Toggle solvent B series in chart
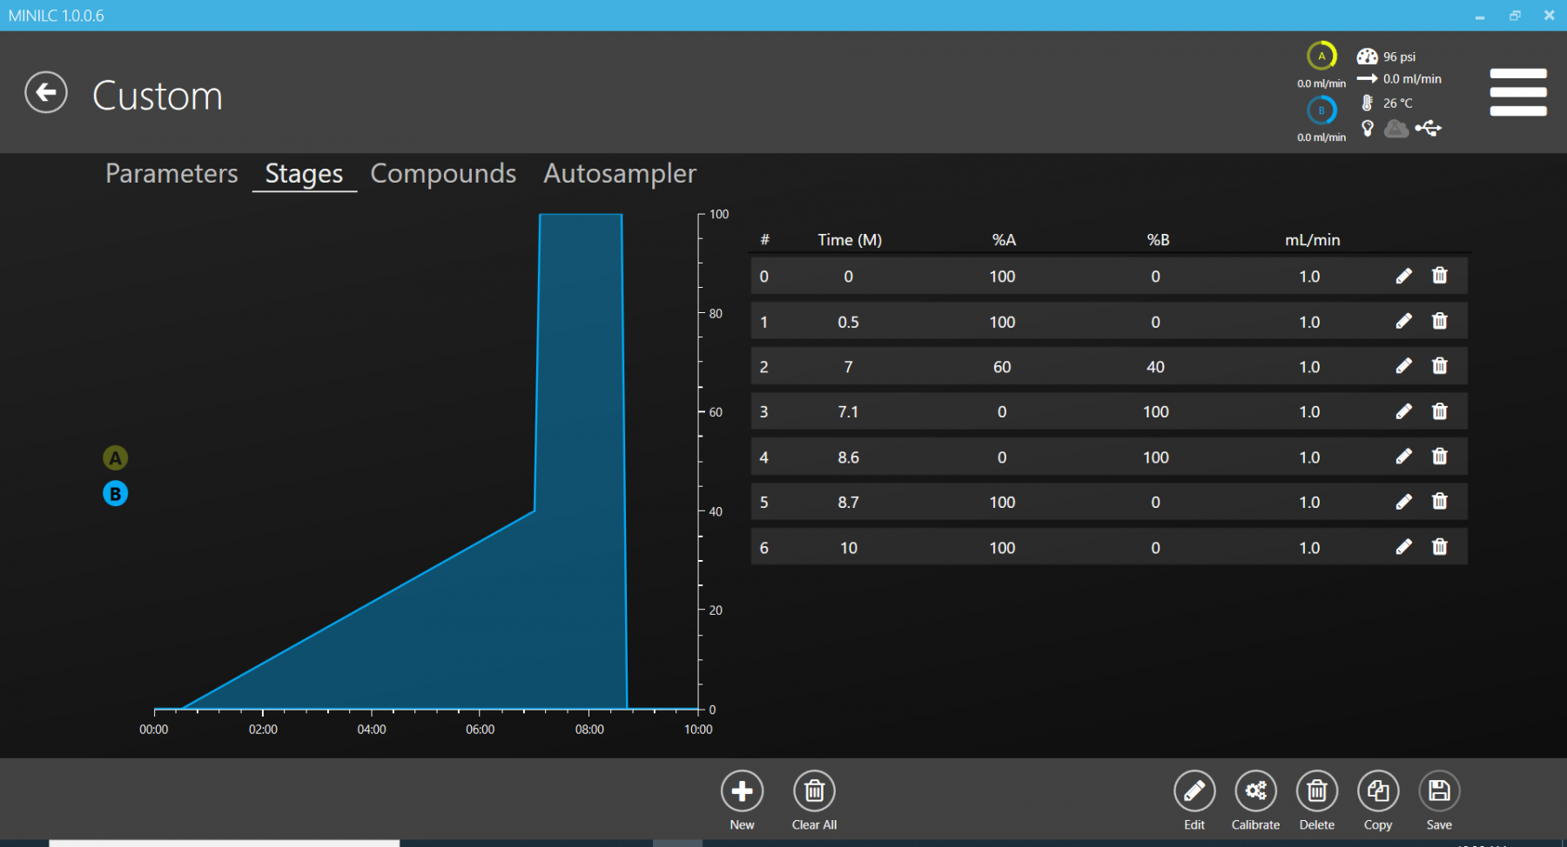 click(115, 494)
